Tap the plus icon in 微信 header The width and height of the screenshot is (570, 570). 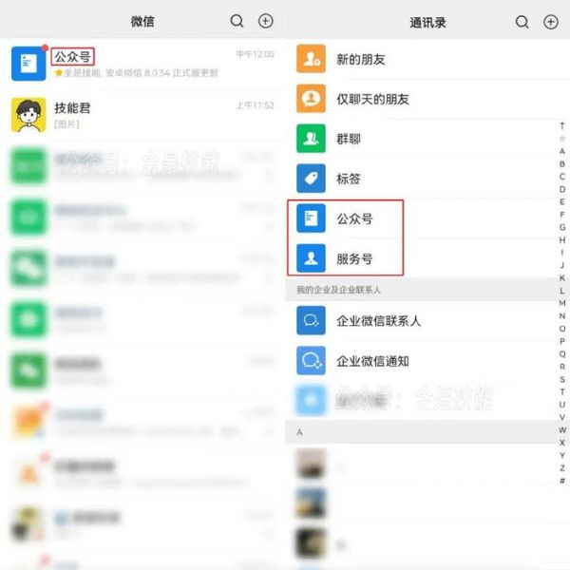pos(266,21)
